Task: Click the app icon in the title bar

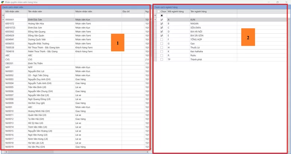Action: [x=2, y=2]
